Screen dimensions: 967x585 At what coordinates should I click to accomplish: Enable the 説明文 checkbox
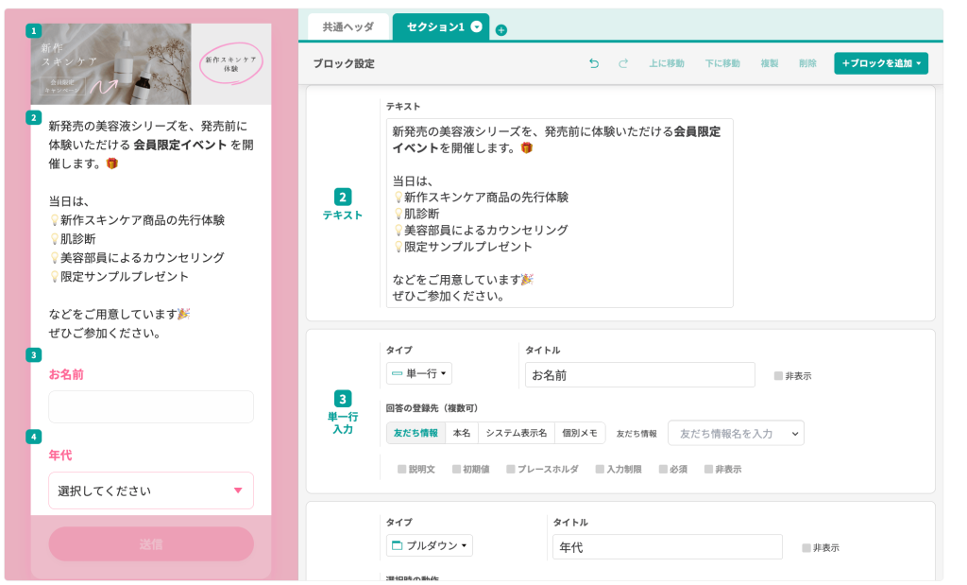(401, 469)
